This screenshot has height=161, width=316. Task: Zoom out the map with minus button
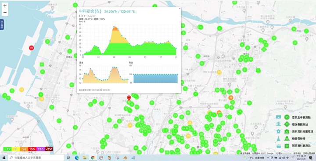click(x=5, y=12)
